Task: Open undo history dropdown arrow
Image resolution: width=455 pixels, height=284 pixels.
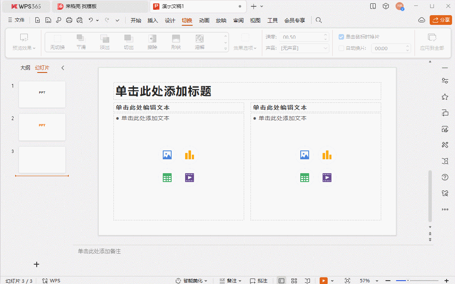Action: click(97, 20)
